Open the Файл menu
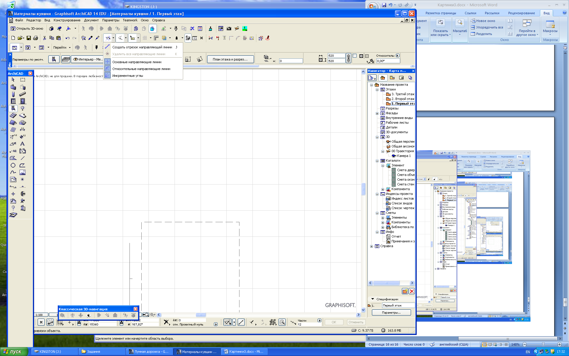The image size is (569, 356). tap(19, 20)
